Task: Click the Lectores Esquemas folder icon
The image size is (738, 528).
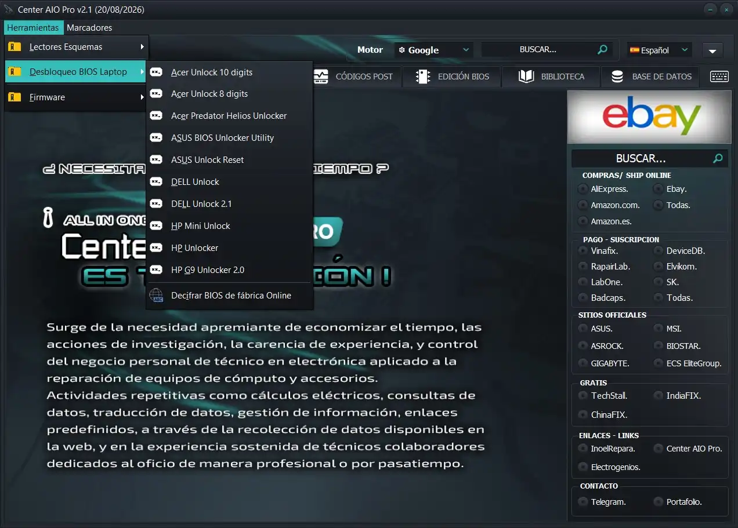Action: click(15, 47)
